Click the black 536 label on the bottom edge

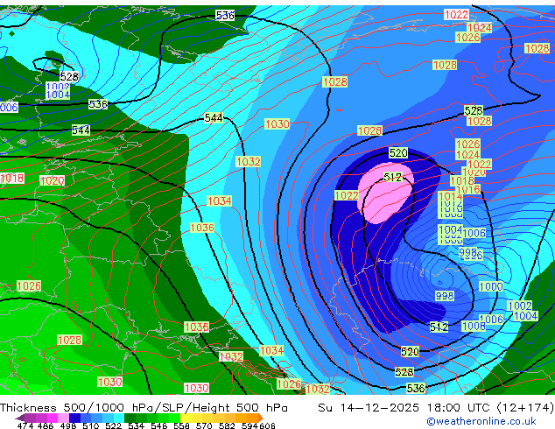coord(416,389)
